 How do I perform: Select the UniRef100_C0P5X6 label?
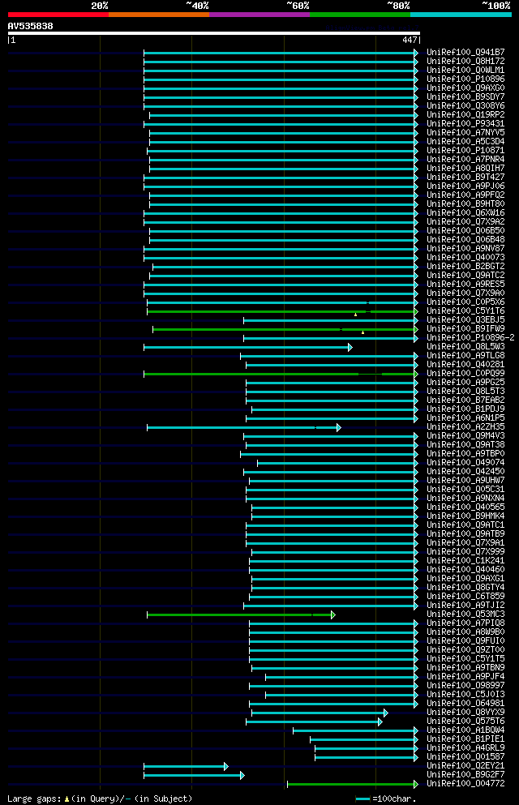coord(465,302)
